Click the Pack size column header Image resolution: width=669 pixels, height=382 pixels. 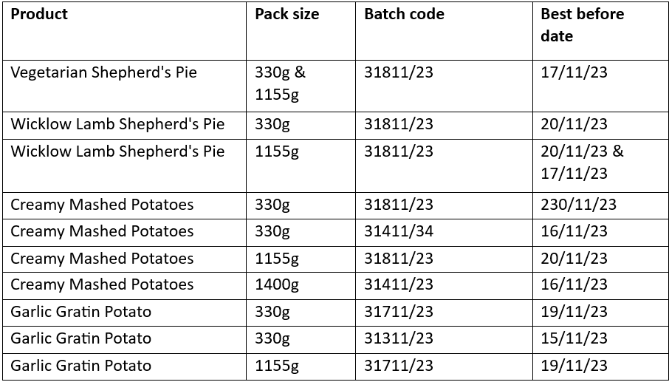[x=287, y=14]
